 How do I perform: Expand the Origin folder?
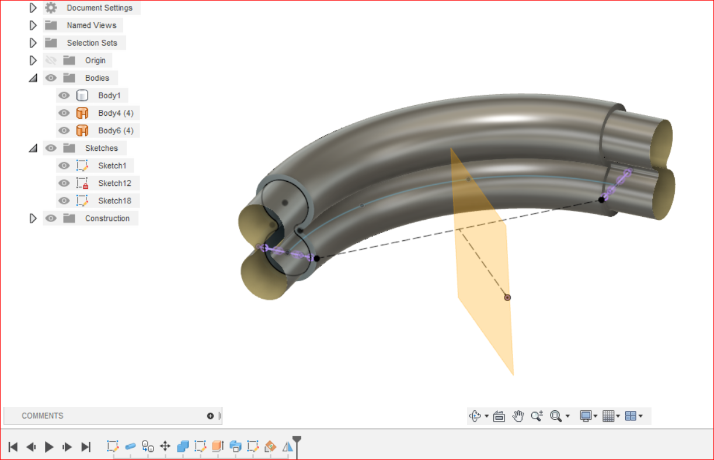tap(33, 60)
